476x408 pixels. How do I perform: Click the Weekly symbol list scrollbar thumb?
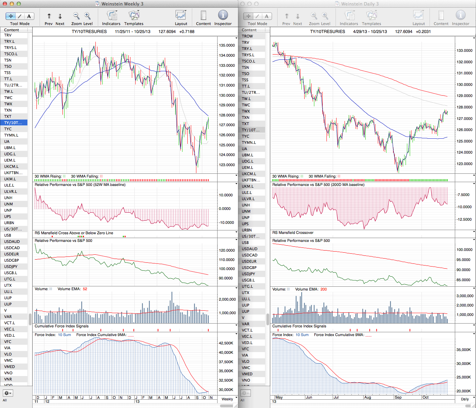pyautogui.click(x=30, y=319)
